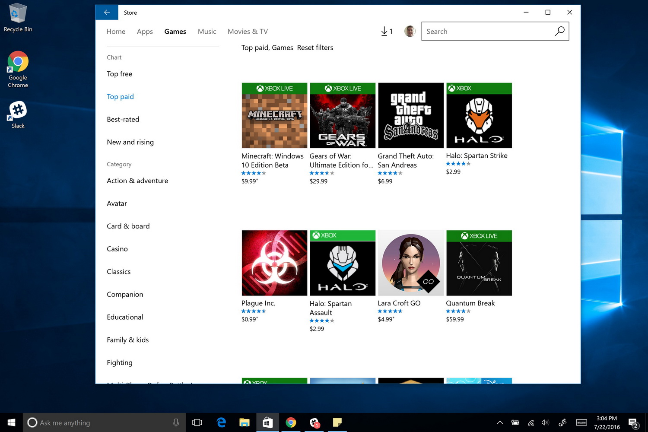Filter by Casino category
Screen dimensions: 648x432
point(117,249)
